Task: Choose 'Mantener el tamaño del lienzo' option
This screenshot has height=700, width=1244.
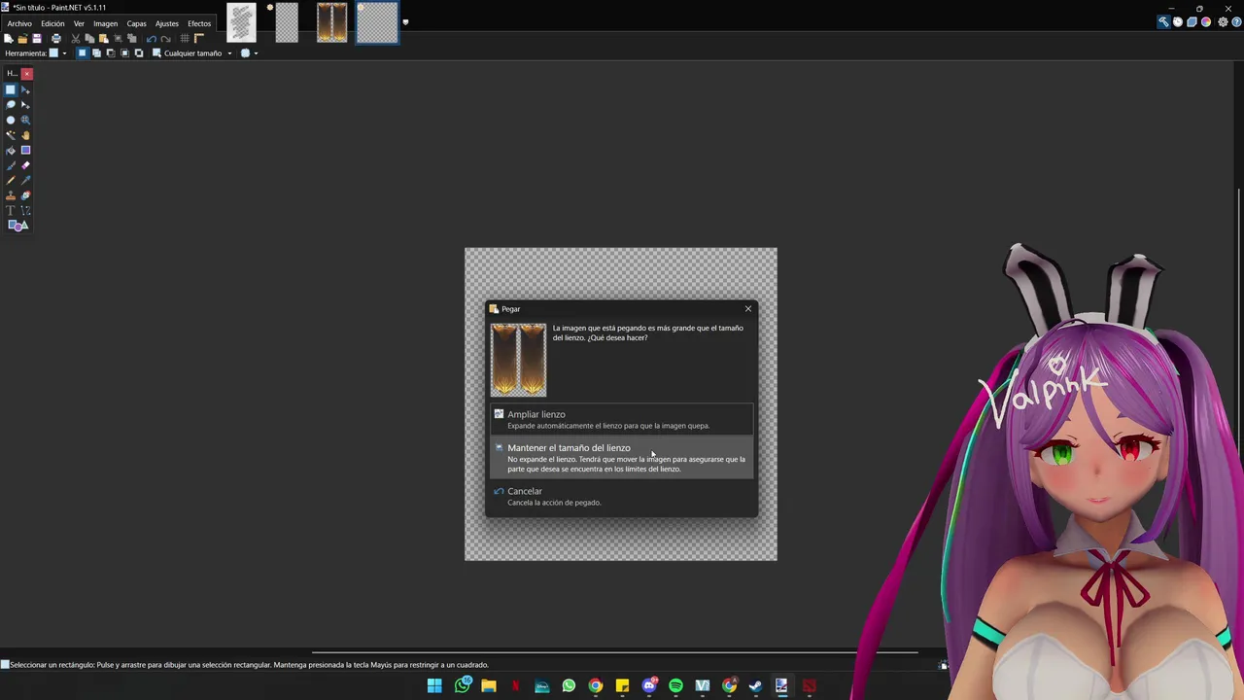Action: pos(621,458)
